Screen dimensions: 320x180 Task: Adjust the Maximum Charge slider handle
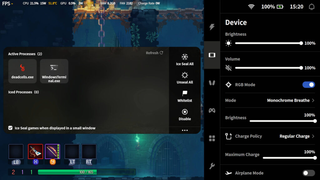(315, 158)
